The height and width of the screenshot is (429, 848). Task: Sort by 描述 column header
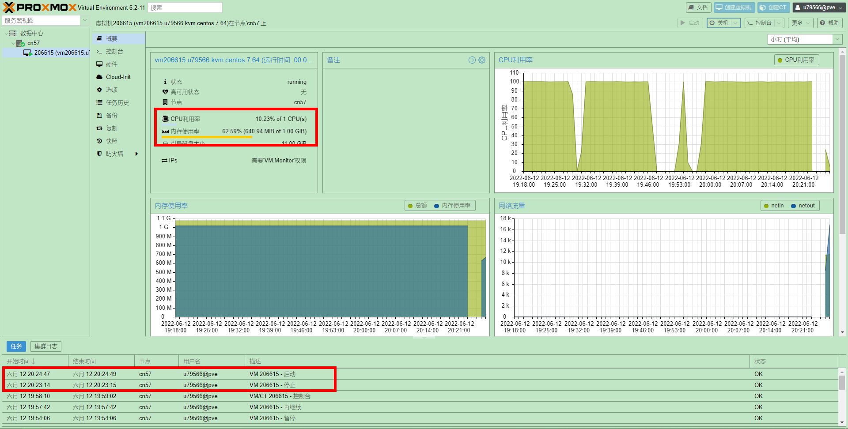[497, 361]
